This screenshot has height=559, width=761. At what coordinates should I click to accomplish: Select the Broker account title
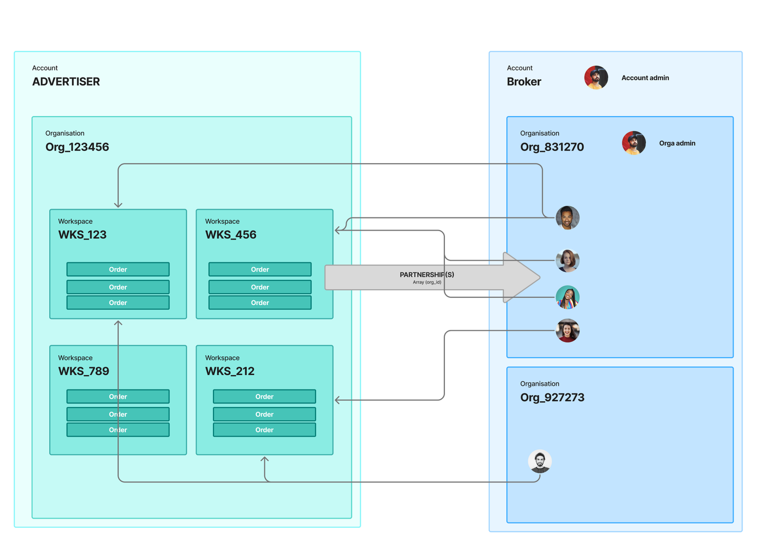524,82
